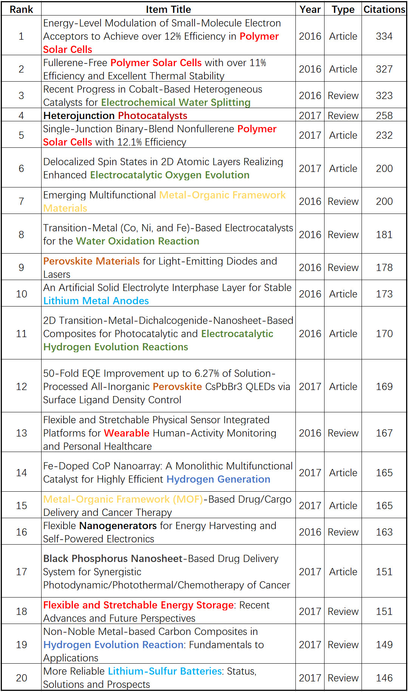Click the green 'Electrochemical Water Splitting' text
Viewport: 408px width, 692px height.
pos(176,102)
